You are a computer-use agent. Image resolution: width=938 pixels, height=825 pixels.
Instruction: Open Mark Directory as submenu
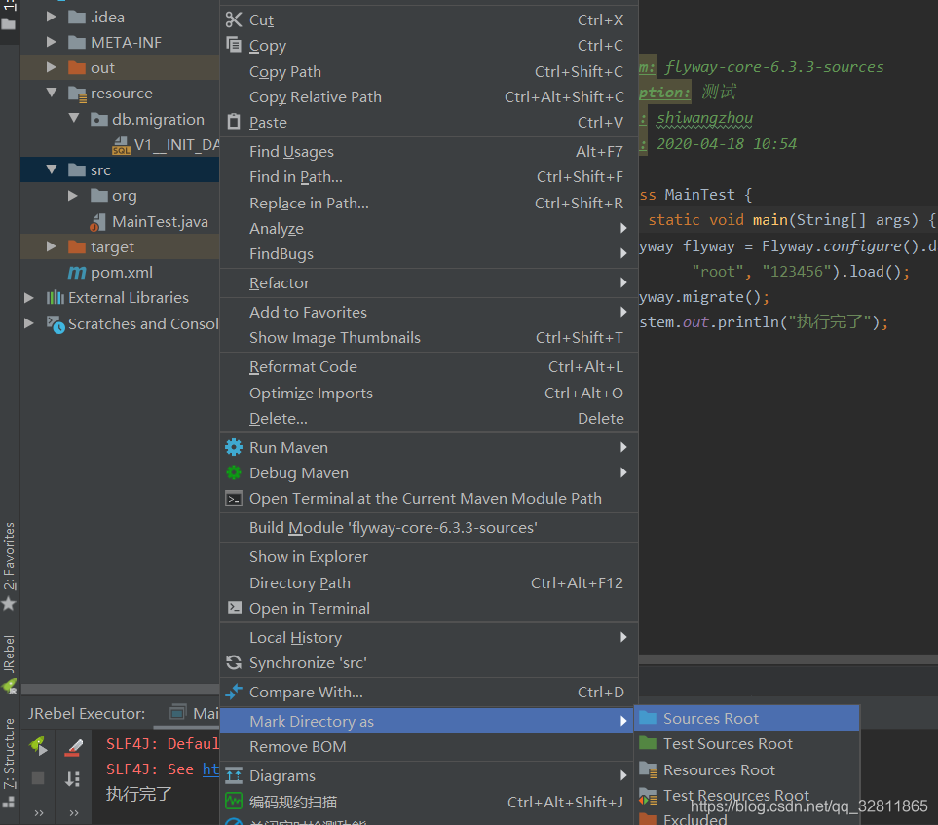(x=429, y=721)
